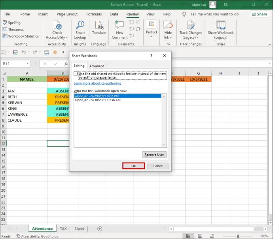The height and width of the screenshot is (239, 273).
Task: Click the Show Comments icon
Action: (138, 29)
